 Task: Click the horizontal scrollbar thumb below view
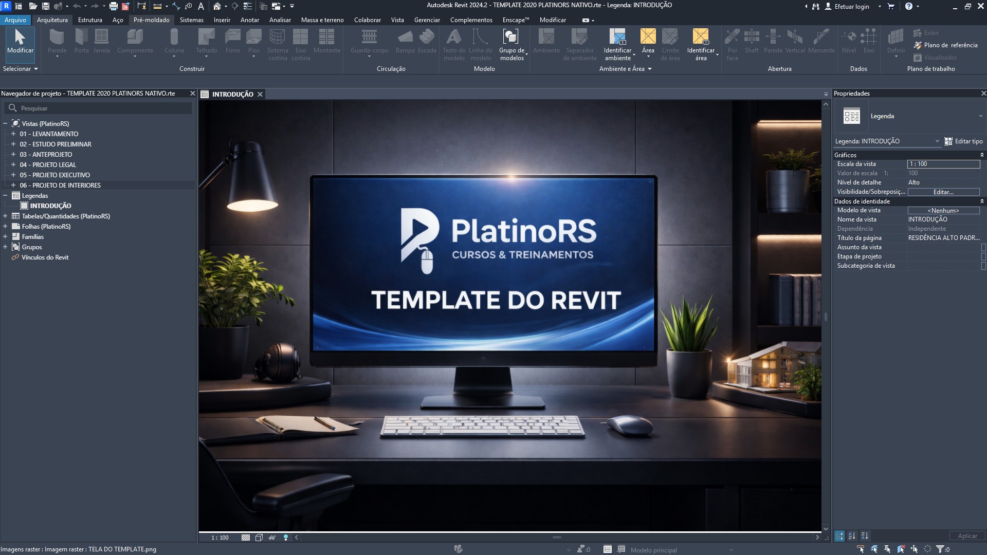(557, 538)
